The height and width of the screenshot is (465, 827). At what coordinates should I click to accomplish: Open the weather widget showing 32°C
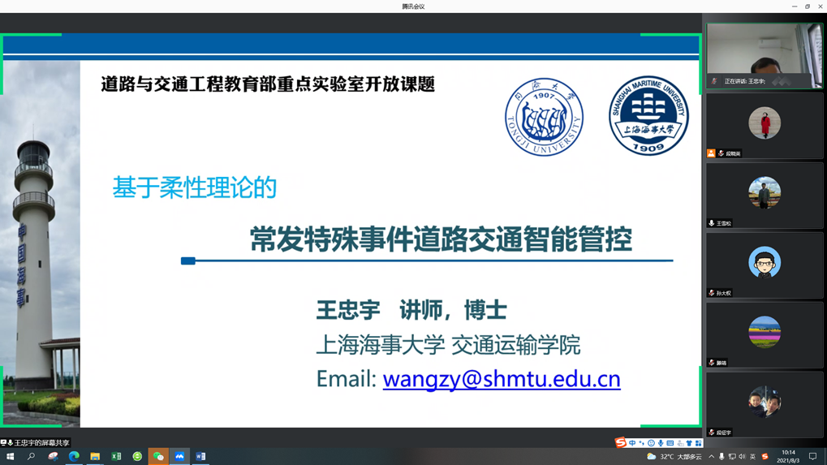coord(674,457)
